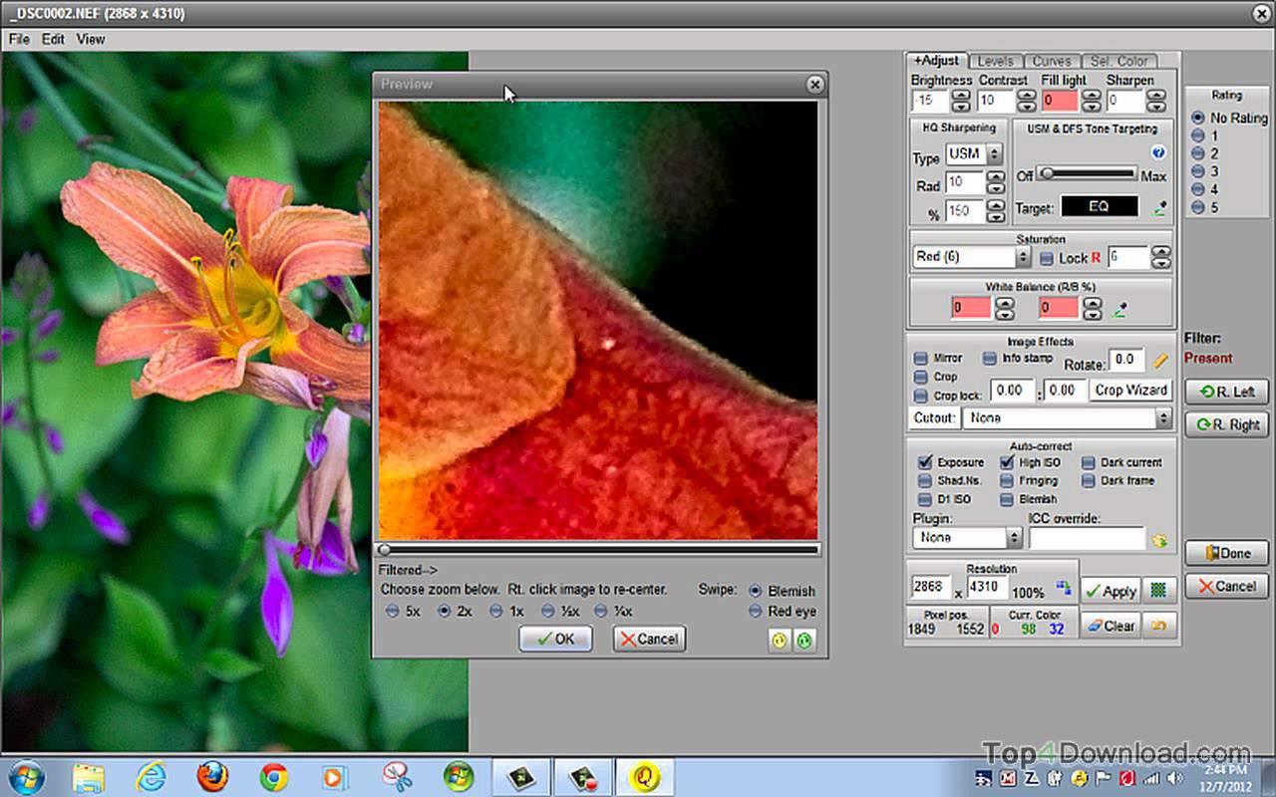
Task: Click inside the Rotate value field
Action: click(x=1125, y=362)
